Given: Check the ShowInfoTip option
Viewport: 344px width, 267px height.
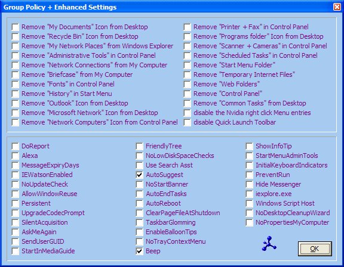Looking at the screenshot, I should [x=249, y=146].
